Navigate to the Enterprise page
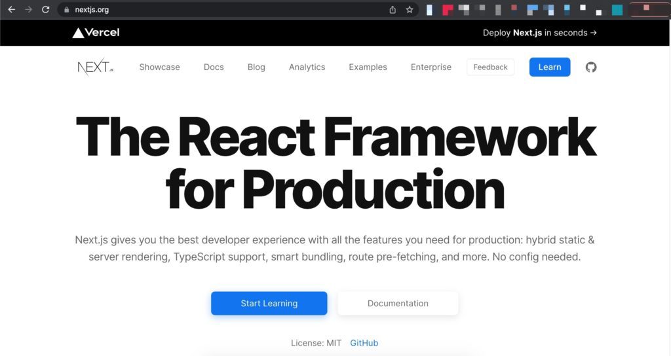The height and width of the screenshot is (356, 671). coord(431,67)
